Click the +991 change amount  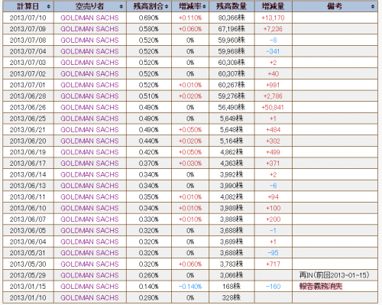click(x=273, y=85)
